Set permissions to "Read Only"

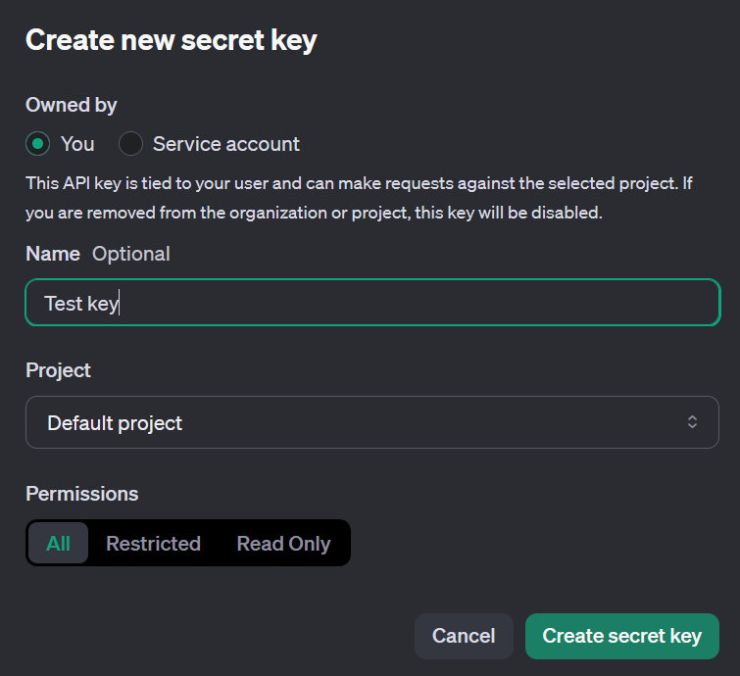(283, 544)
